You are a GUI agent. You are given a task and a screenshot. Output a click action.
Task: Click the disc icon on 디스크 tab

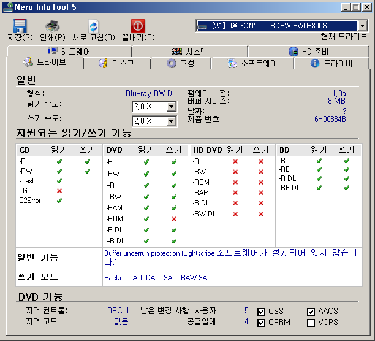pyautogui.click(x=103, y=63)
